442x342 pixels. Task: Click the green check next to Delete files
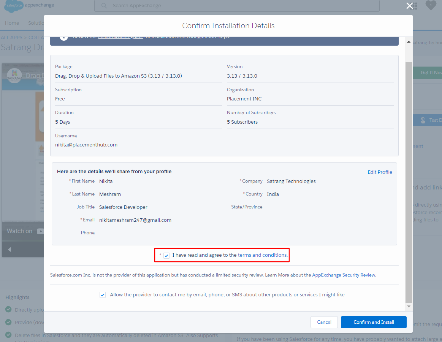click(x=8, y=335)
